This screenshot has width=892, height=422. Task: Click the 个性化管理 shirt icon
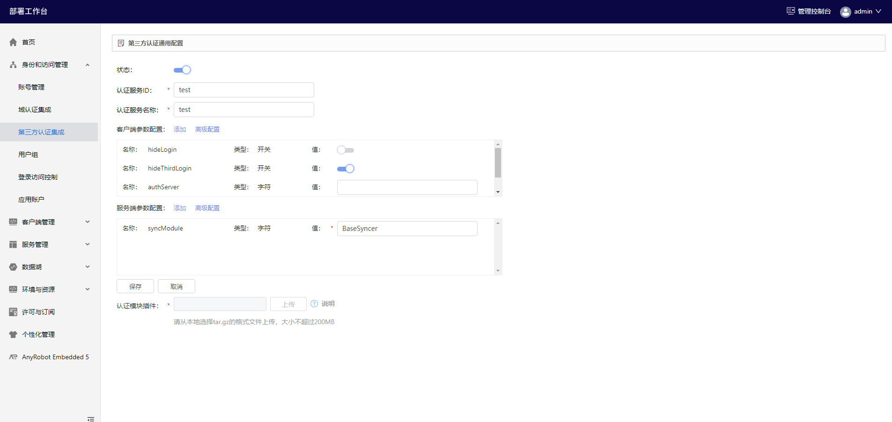[x=13, y=334]
